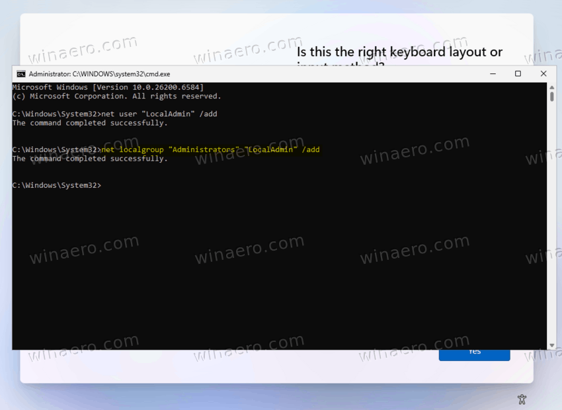
Task: Click the second "command completed successfully" message
Action: click(x=90, y=159)
